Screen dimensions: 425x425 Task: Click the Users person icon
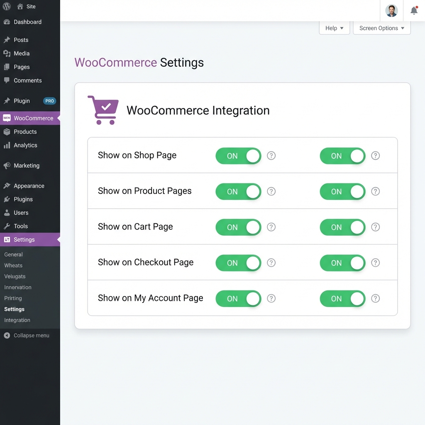(x=7, y=213)
